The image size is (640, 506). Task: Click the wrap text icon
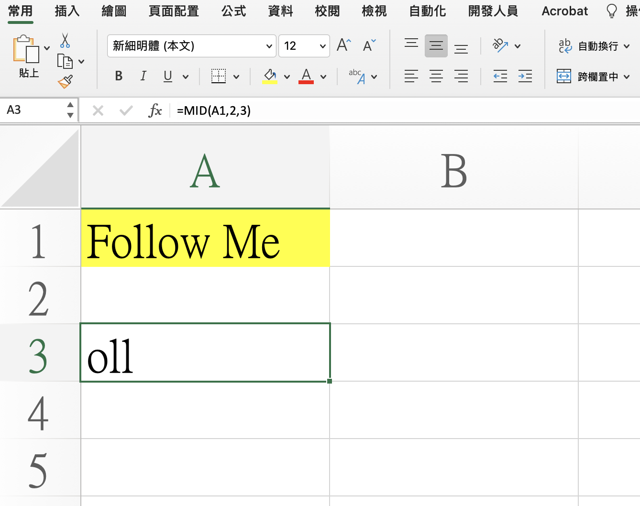click(x=565, y=46)
